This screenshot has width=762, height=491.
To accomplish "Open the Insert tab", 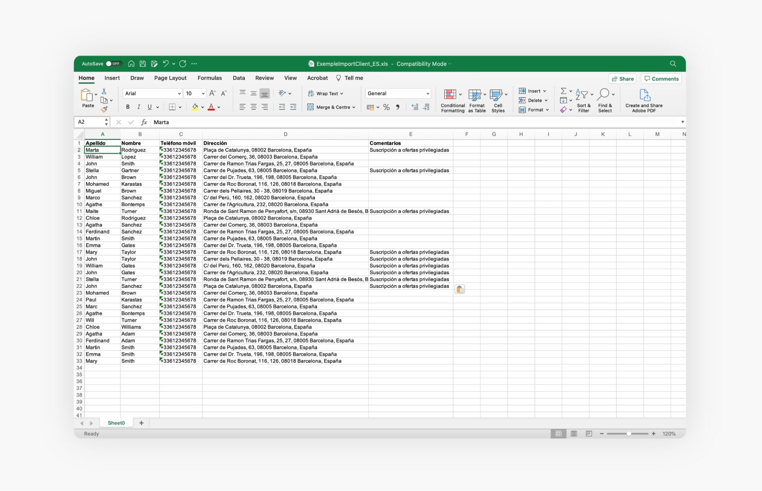I will pyautogui.click(x=112, y=78).
